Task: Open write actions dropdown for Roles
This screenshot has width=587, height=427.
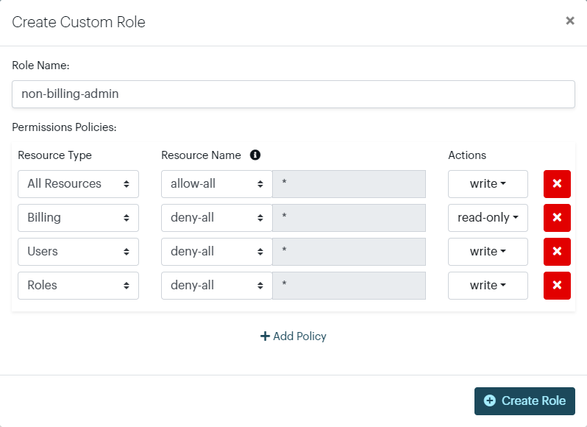Action: [488, 286]
